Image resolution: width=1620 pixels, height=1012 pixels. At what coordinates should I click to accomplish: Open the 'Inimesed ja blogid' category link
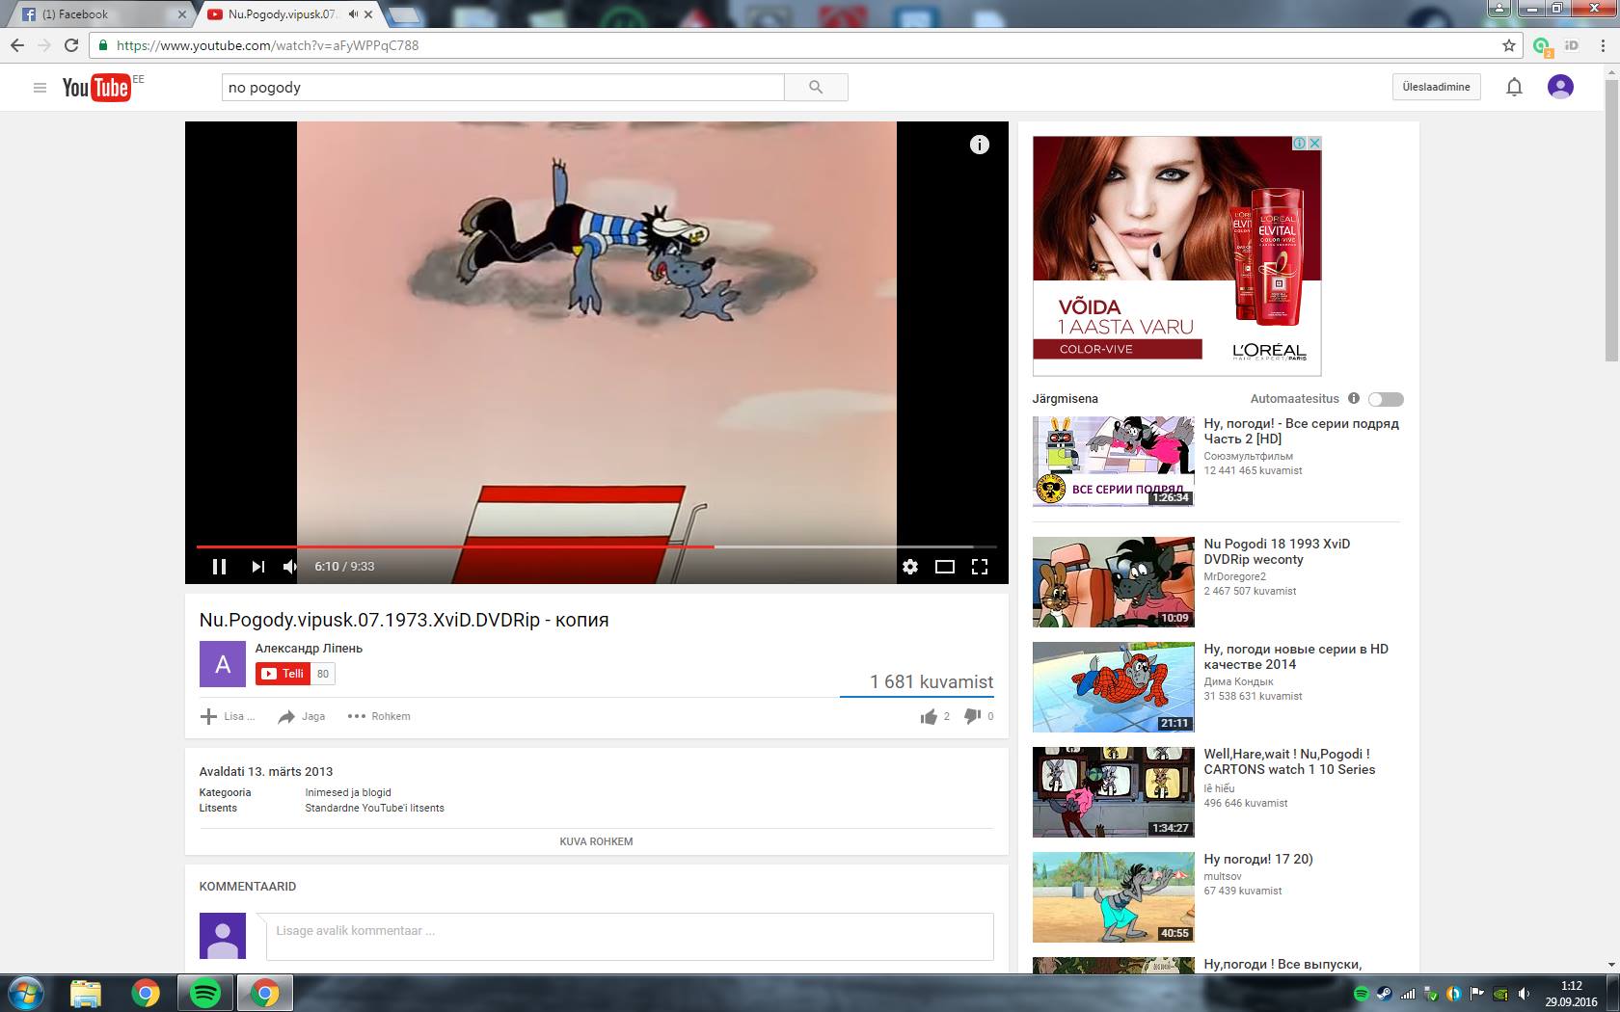click(x=348, y=792)
